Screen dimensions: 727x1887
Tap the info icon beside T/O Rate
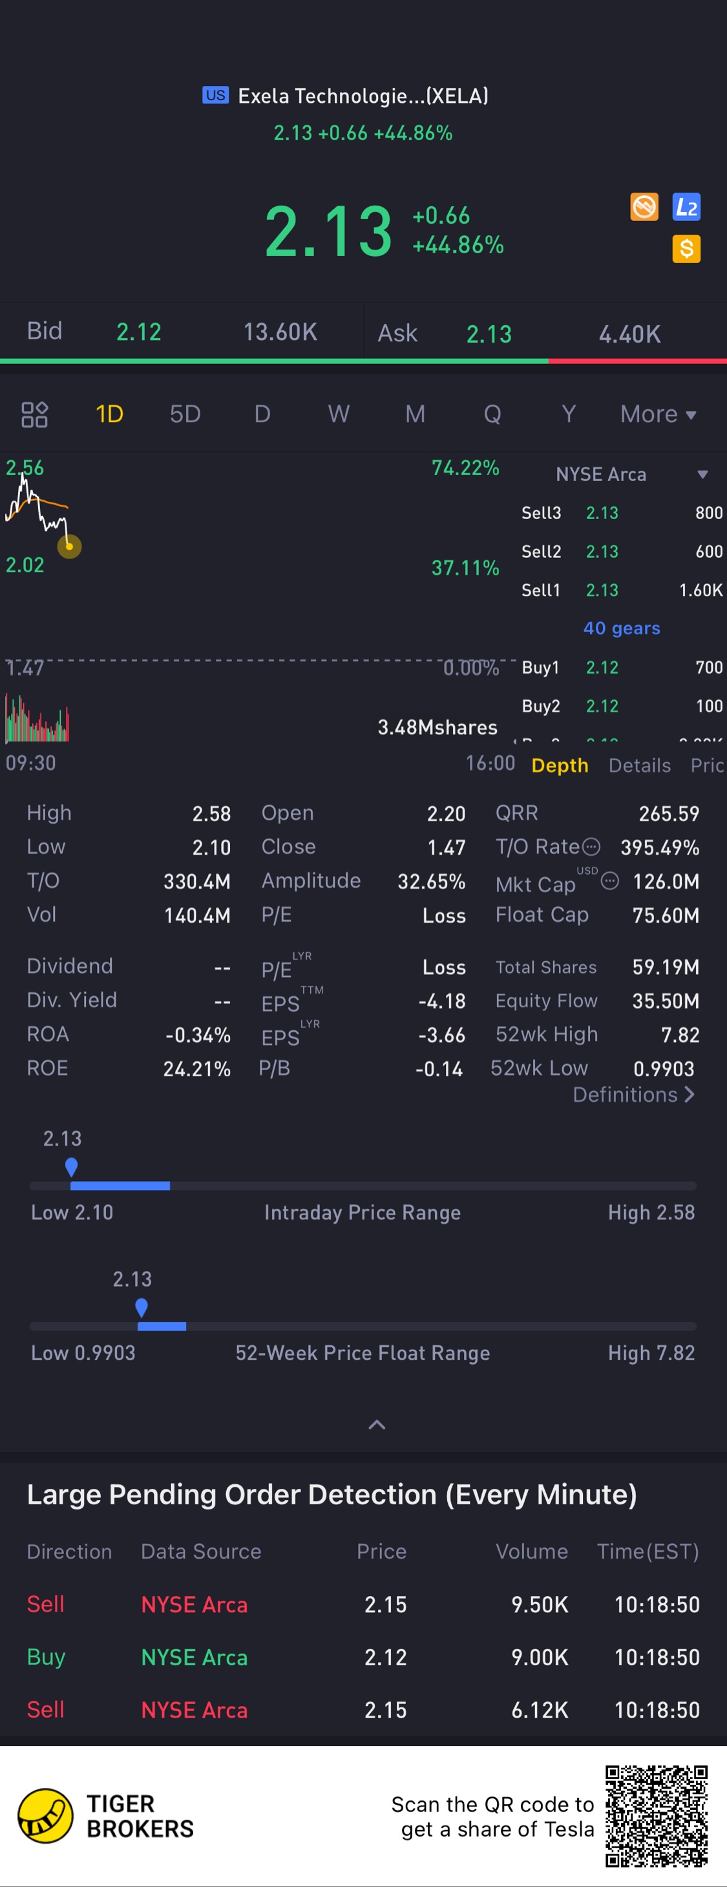point(591,848)
